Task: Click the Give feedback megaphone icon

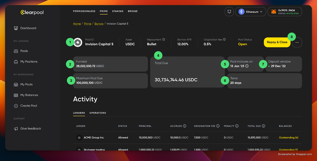Action: click(16, 129)
